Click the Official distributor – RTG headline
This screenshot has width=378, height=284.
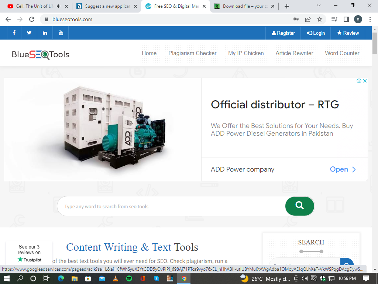click(275, 105)
